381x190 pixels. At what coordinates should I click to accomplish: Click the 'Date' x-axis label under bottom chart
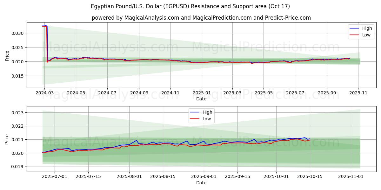pyautogui.click(x=201, y=183)
